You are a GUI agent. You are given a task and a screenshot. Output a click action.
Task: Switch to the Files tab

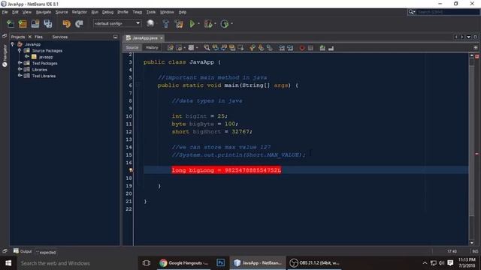[x=38, y=37]
